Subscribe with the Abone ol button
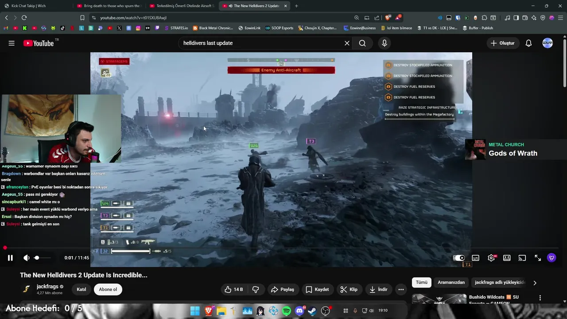 [108, 289]
